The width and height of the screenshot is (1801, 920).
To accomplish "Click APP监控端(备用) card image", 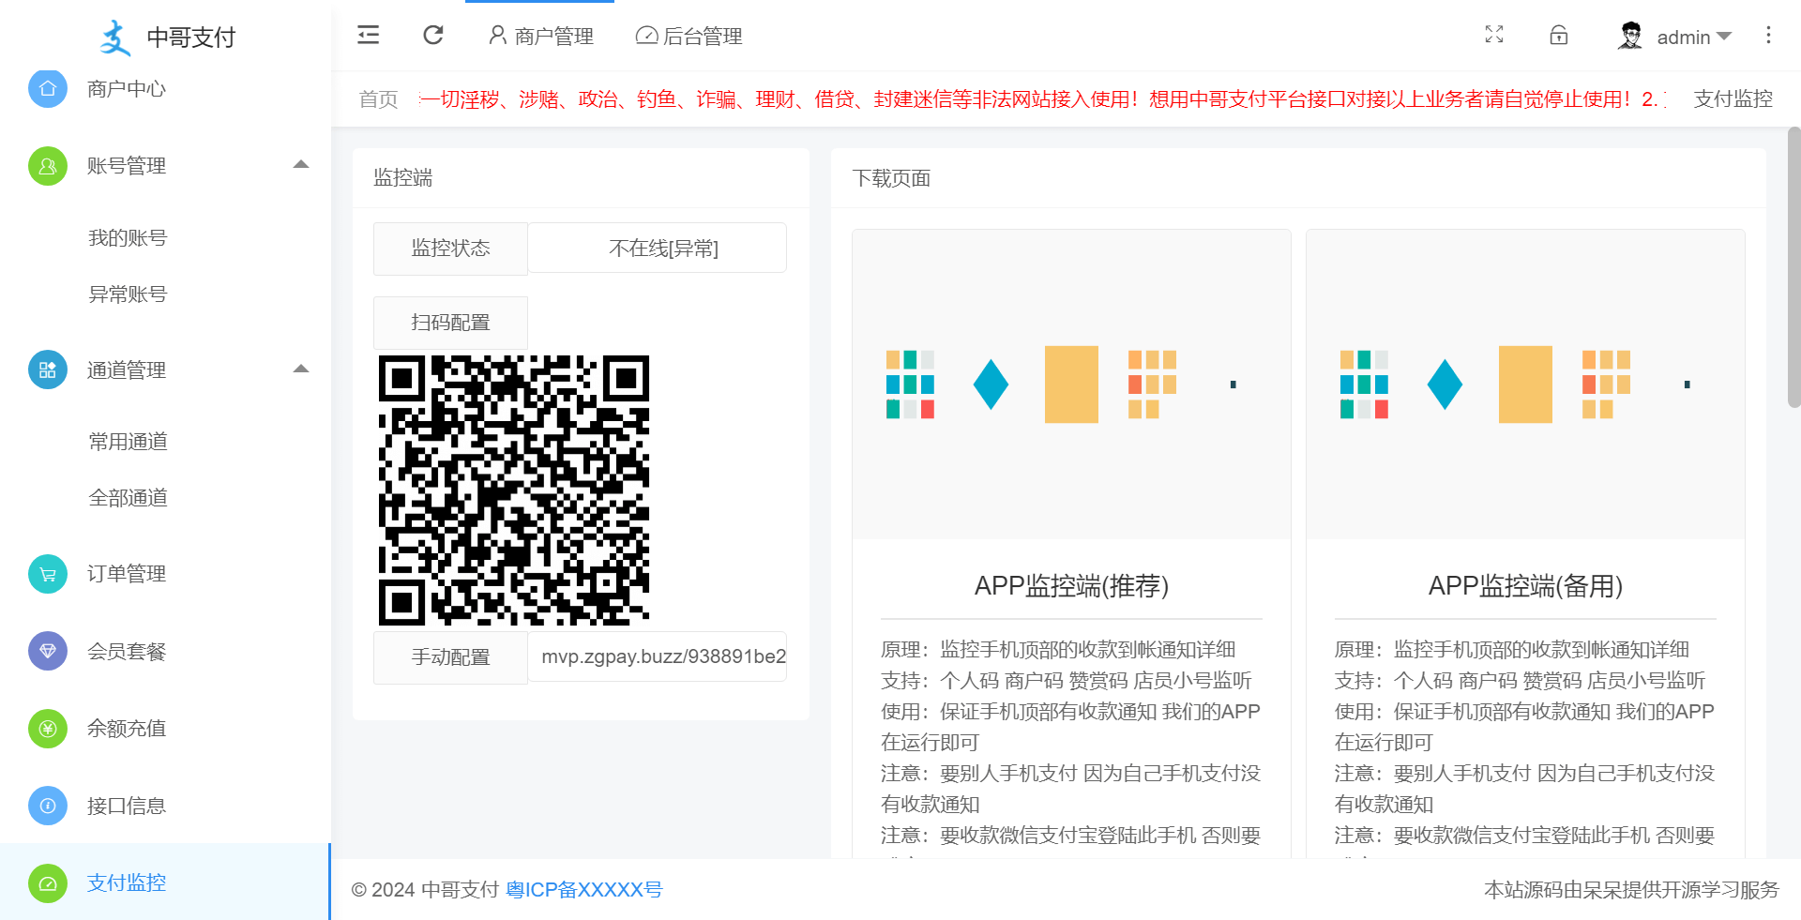I will pyautogui.click(x=1525, y=385).
